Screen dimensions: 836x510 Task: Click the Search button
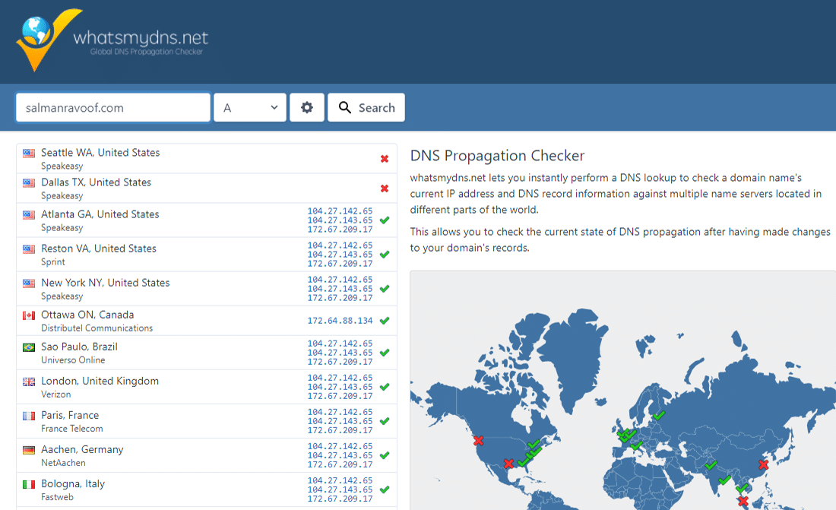[x=366, y=107]
